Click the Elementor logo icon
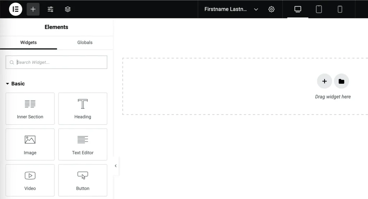368x199 pixels. pos(15,9)
